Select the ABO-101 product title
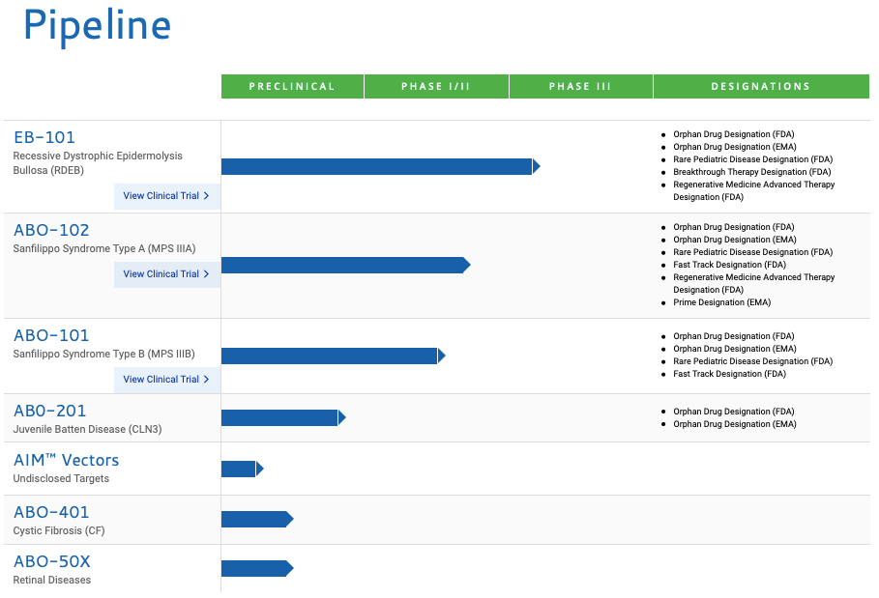 click(51, 335)
